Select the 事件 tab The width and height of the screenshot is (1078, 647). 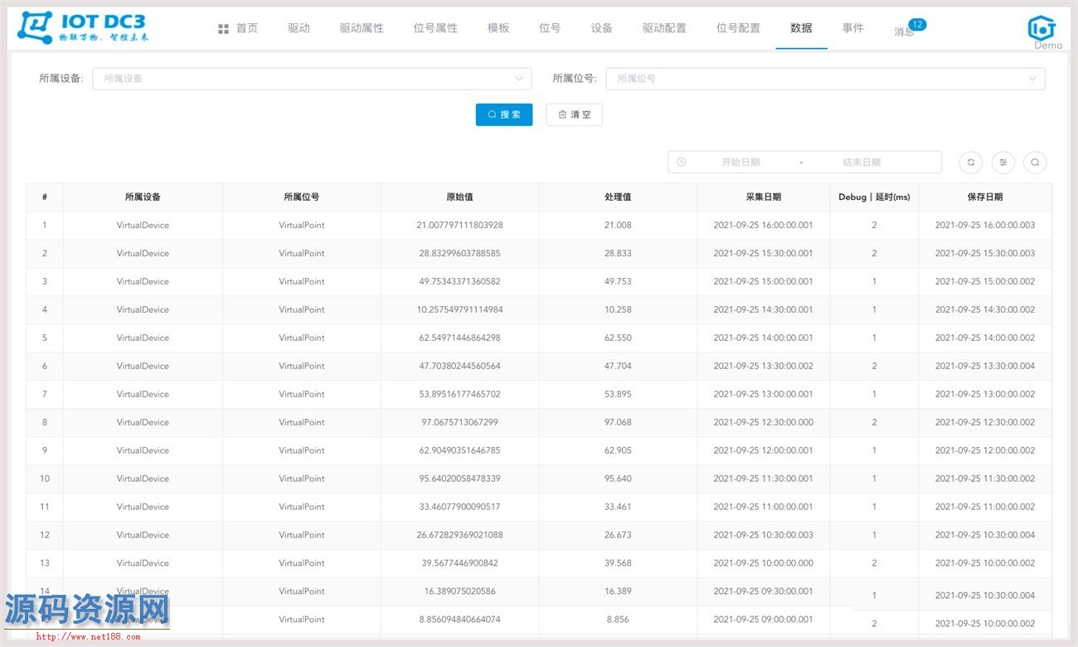pyautogui.click(x=852, y=28)
